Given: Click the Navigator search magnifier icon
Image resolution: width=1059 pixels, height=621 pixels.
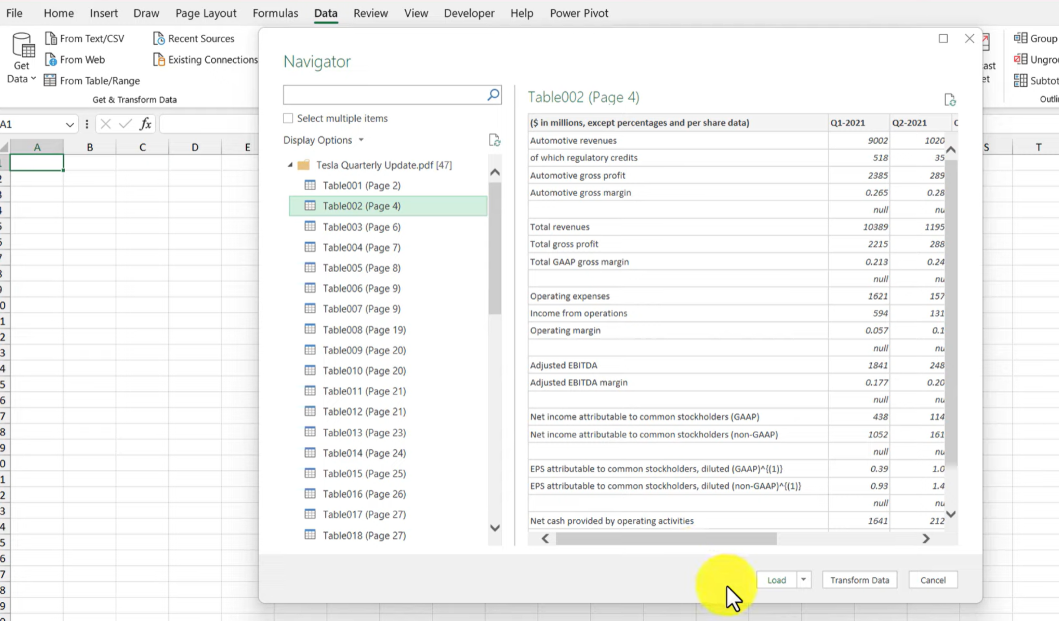Looking at the screenshot, I should 493,95.
